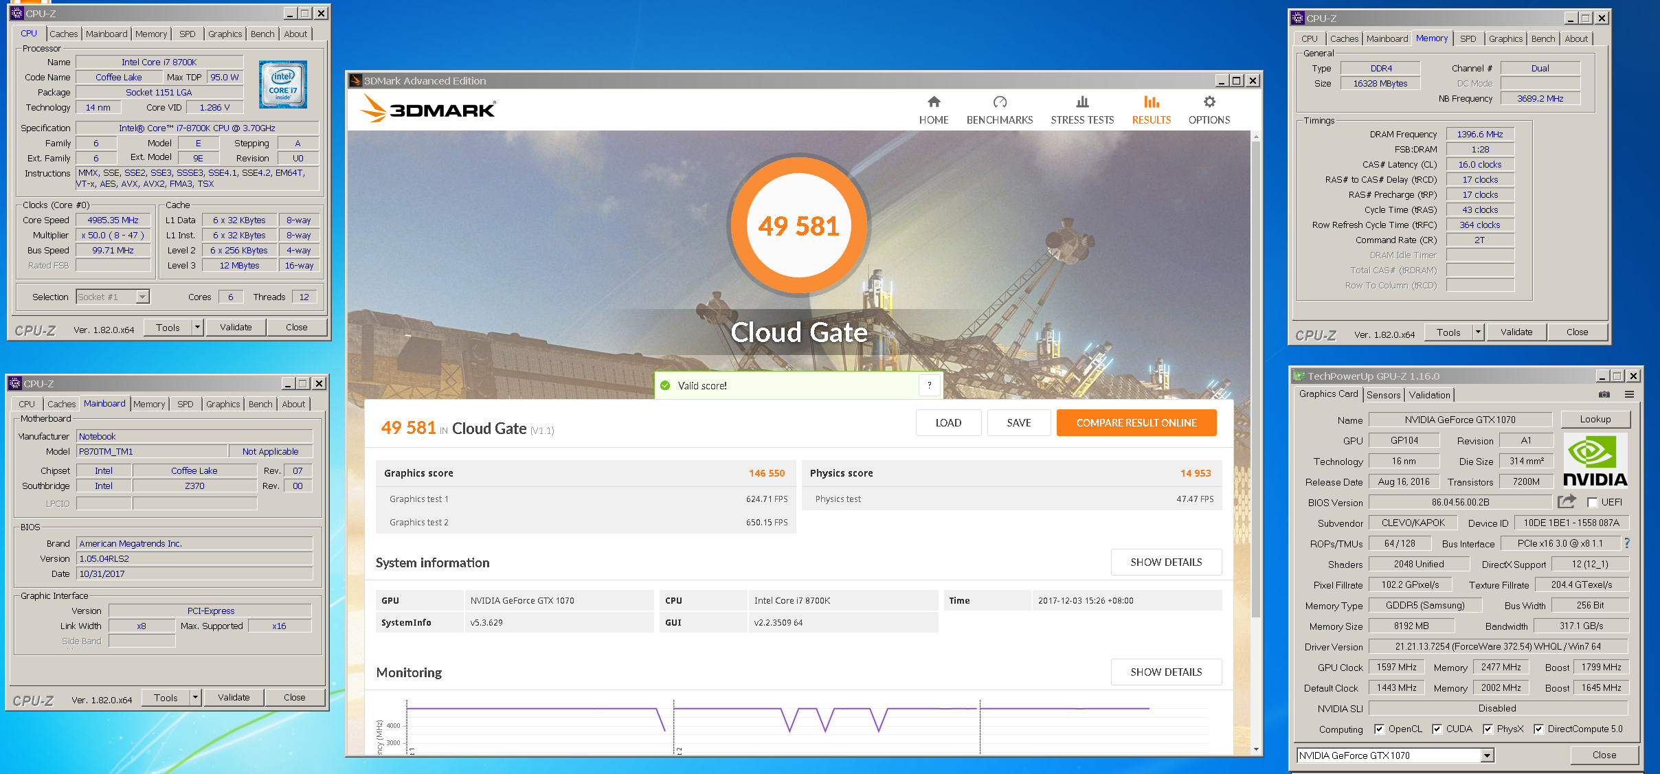Open the 3DMark Home page icon
The width and height of the screenshot is (1660, 774).
coord(933,102)
